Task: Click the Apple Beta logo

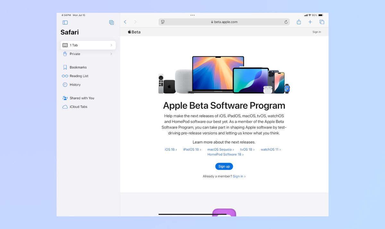Action: click(134, 32)
